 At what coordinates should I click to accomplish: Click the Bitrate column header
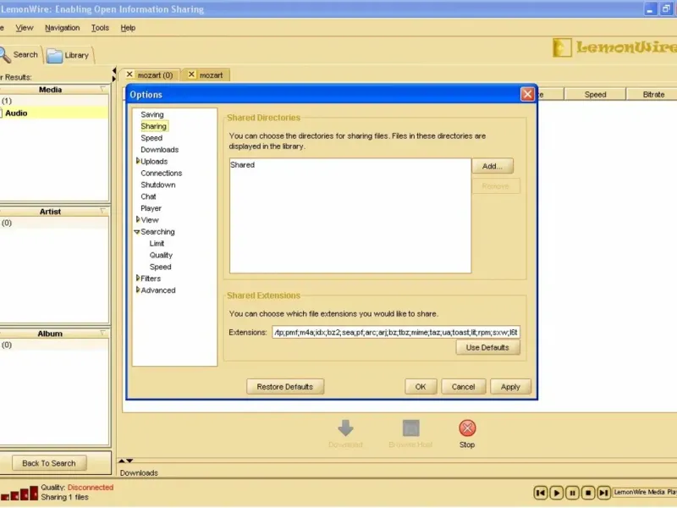click(653, 94)
